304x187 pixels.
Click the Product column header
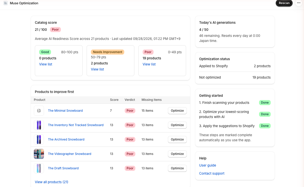tap(40, 100)
